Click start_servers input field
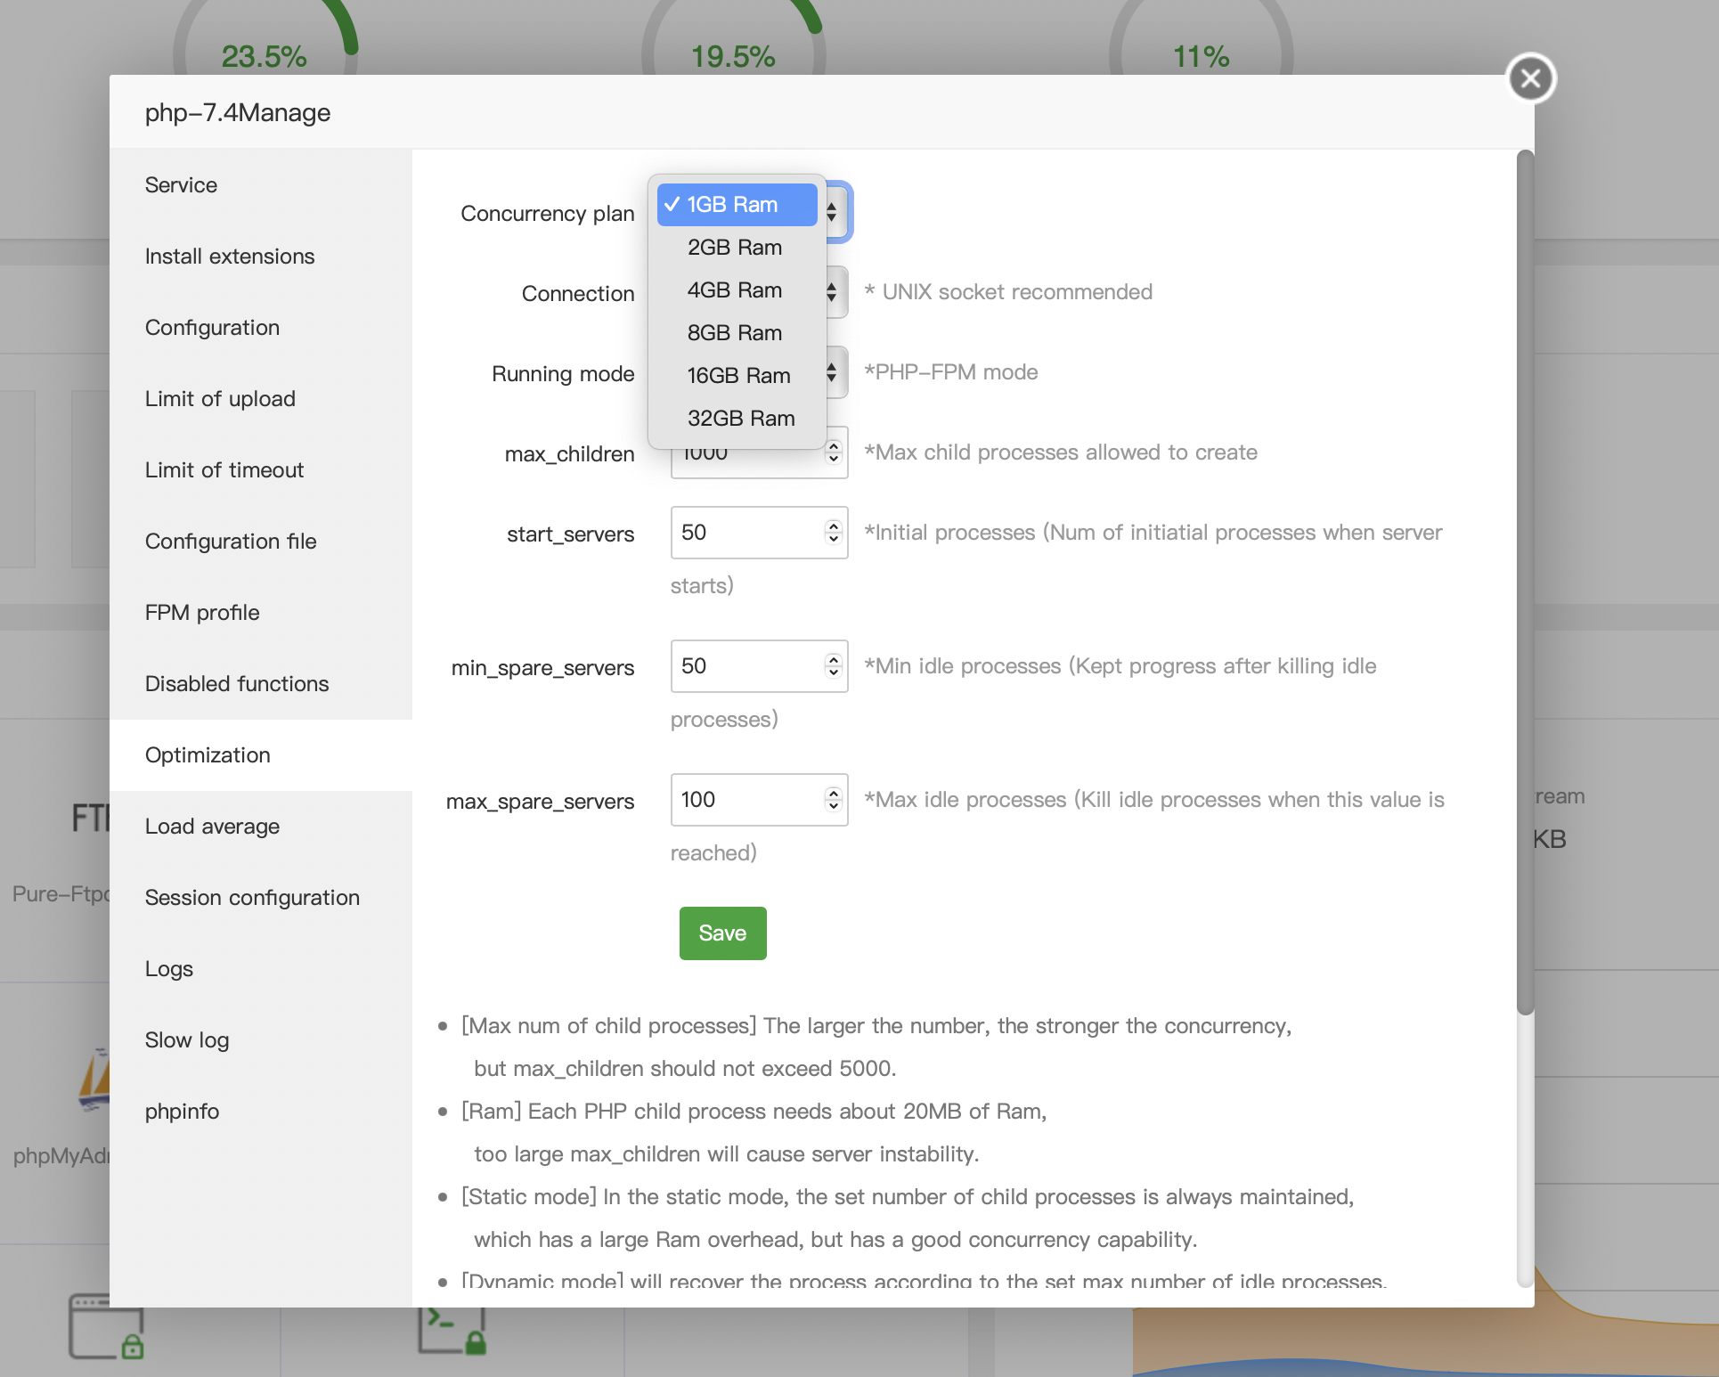The image size is (1719, 1377). (x=759, y=533)
